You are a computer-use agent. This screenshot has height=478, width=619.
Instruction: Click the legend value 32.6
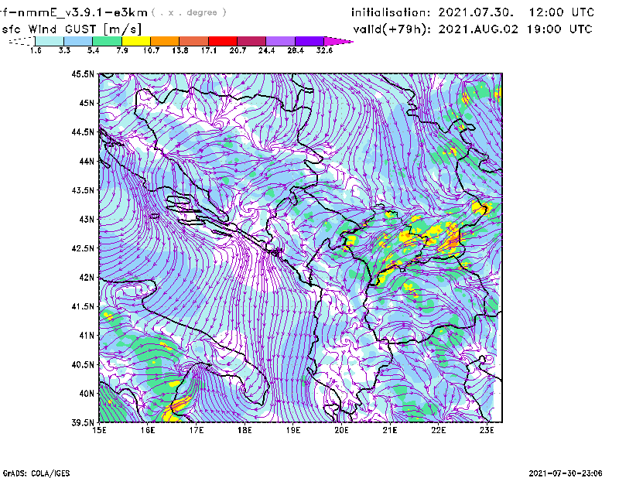[x=324, y=50]
